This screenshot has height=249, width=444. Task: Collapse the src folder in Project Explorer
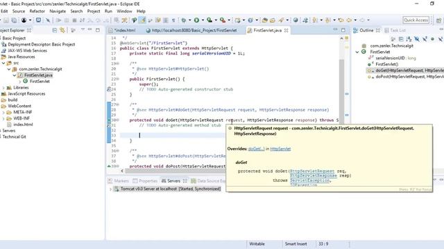pos(3,63)
